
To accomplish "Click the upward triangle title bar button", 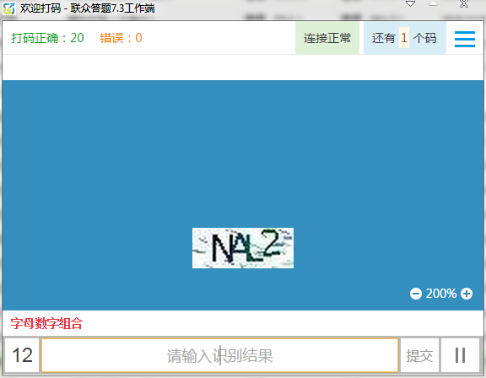I will click(x=433, y=3).
